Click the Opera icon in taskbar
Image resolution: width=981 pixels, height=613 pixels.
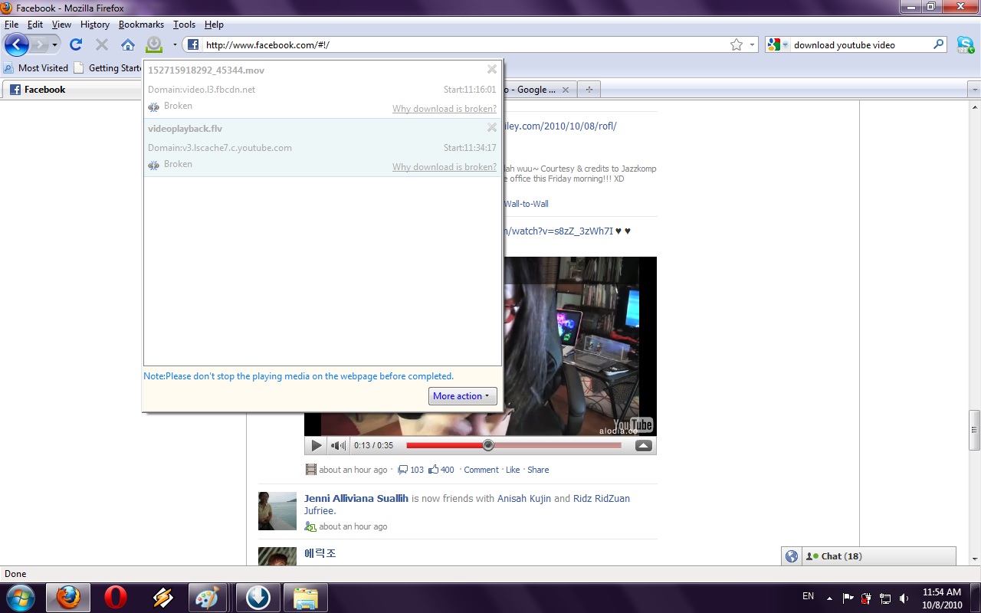[x=116, y=598]
